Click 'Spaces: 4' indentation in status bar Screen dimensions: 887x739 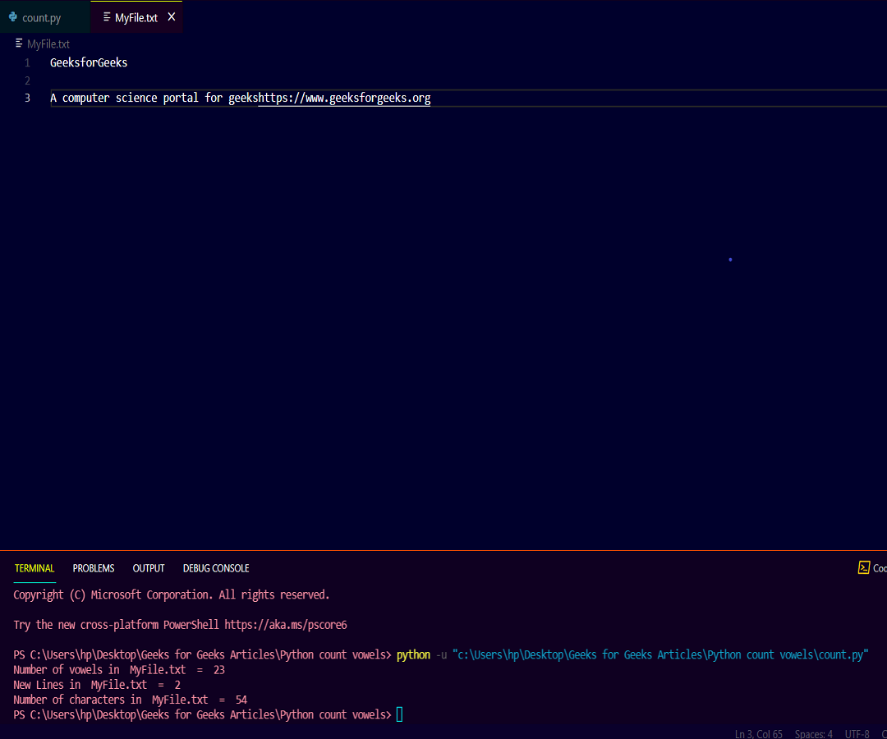[813, 733]
